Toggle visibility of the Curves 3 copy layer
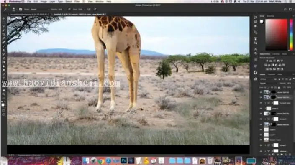Viewport: 295px width, 165px height. pos(261,103)
